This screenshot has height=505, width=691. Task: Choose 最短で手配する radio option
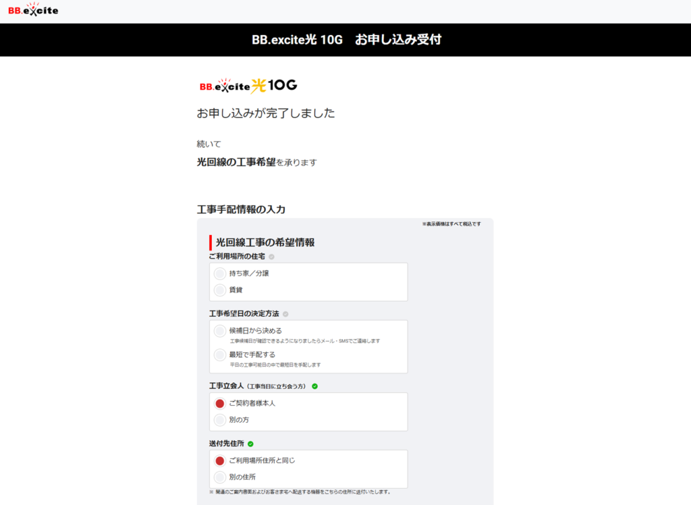pos(220,354)
